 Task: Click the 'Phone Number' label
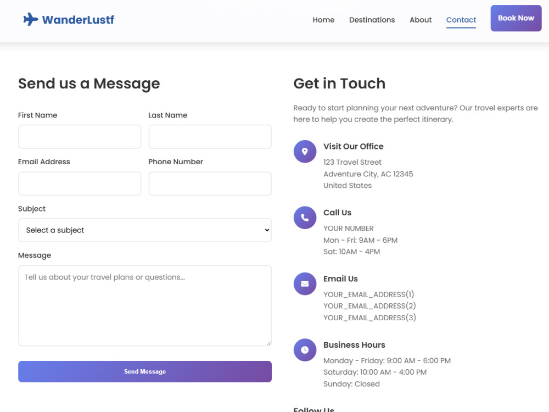176,162
